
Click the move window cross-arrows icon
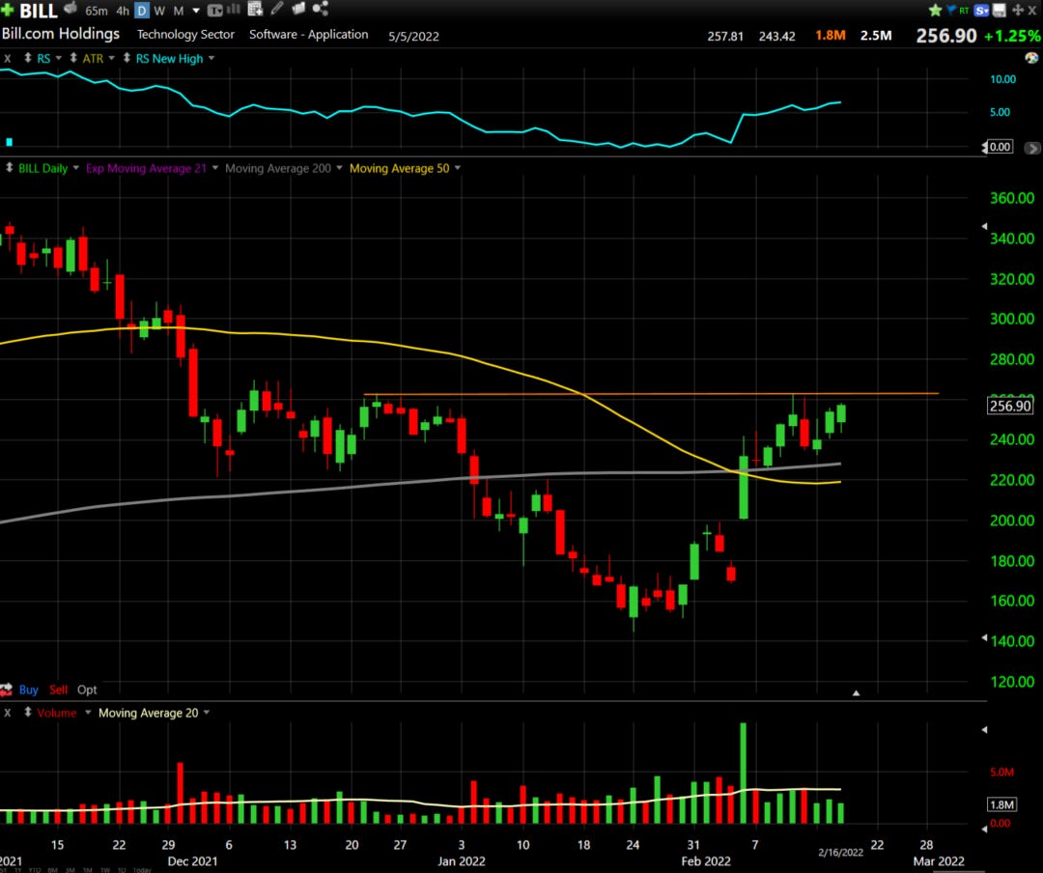click(1018, 10)
